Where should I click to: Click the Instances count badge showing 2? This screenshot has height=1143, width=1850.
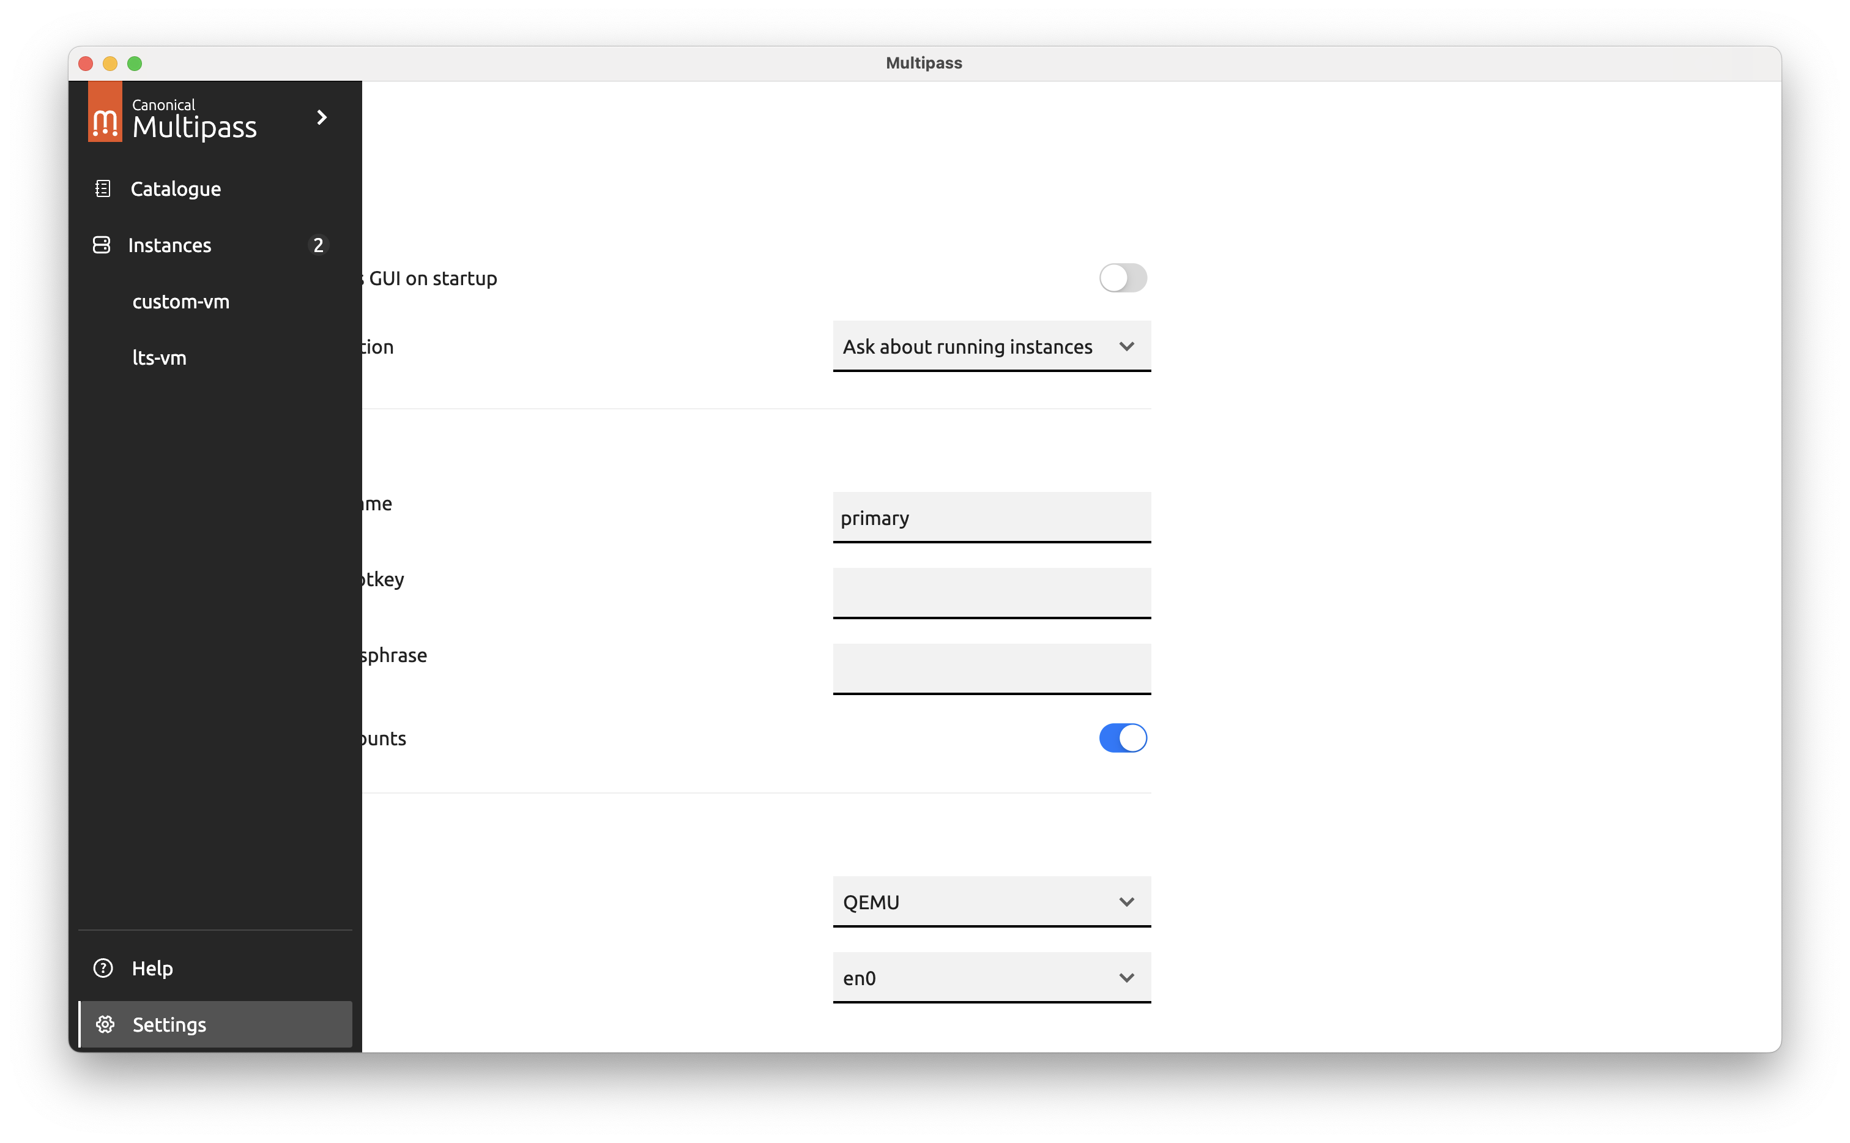318,245
